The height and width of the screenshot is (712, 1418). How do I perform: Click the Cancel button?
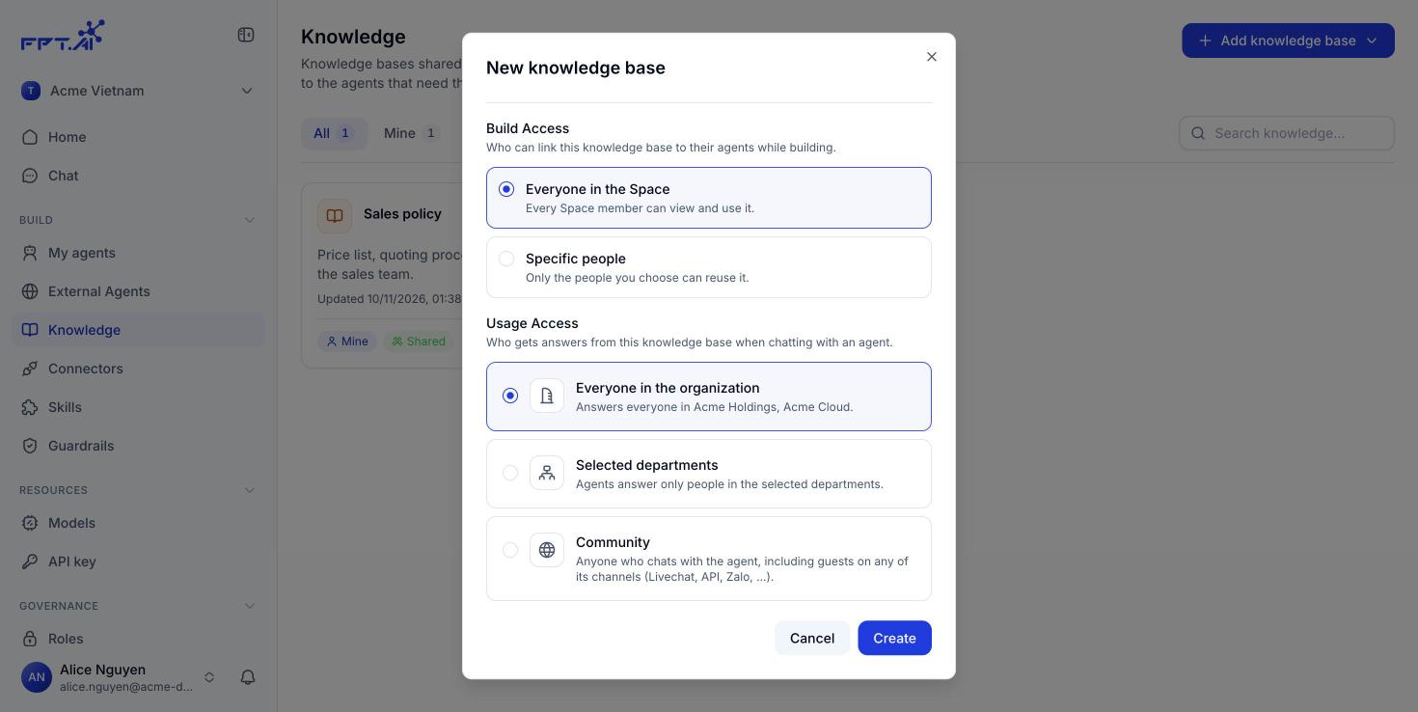(812, 638)
